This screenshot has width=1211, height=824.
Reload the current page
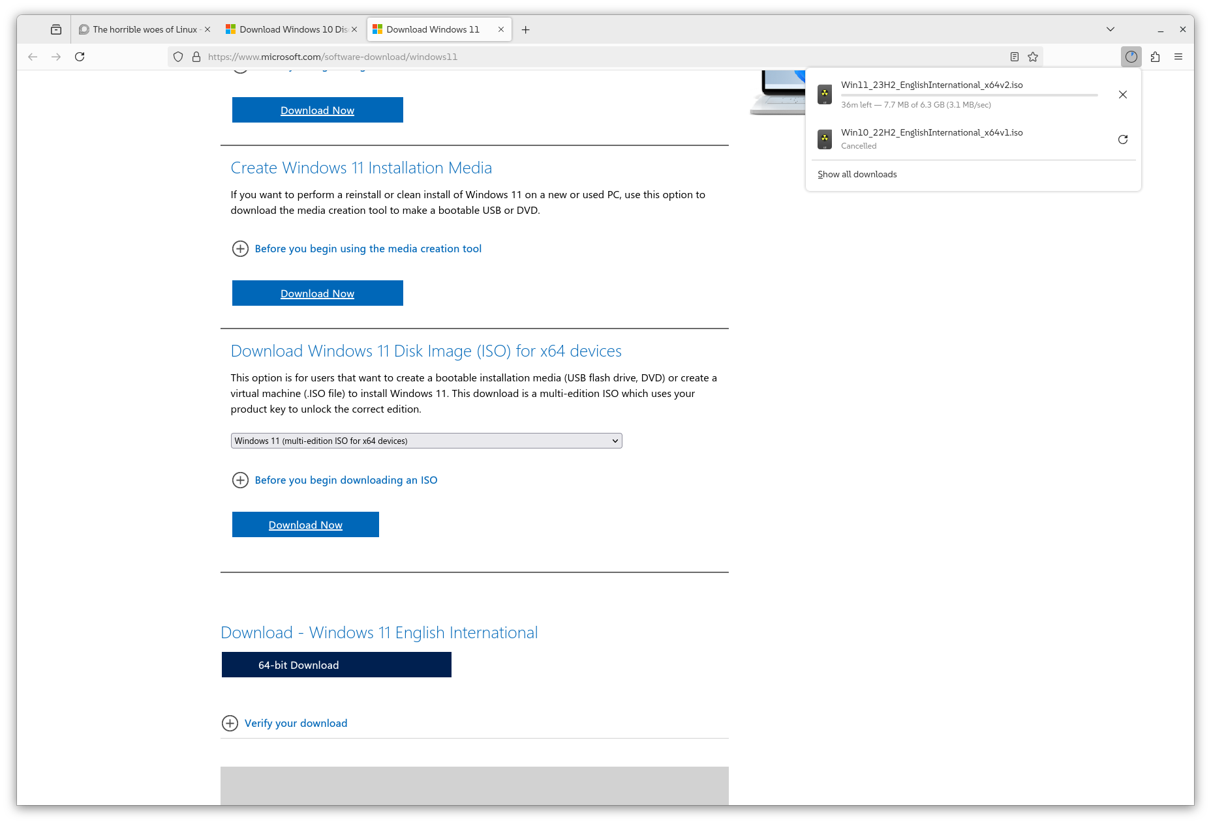click(x=80, y=57)
